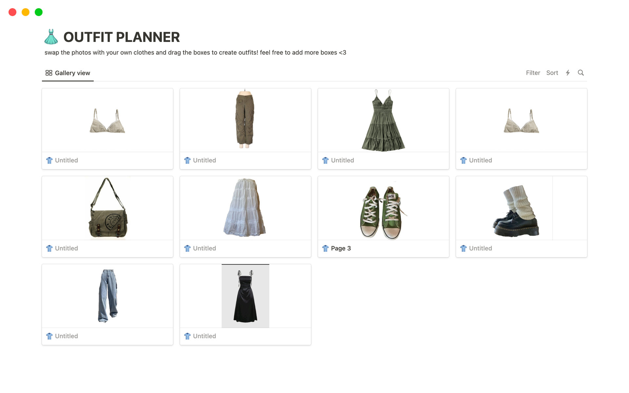Open the olive cargo pants thumbnail
629x393 pixels.
[245, 120]
